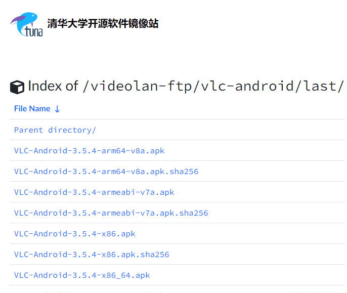Image resolution: width=347 pixels, height=293 pixels.
Task: Click the leading root slash in the path
Action: click(x=86, y=86)
